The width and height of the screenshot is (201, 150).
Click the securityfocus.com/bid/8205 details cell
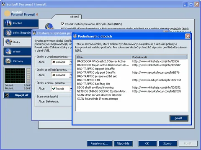tap(157, 91)
